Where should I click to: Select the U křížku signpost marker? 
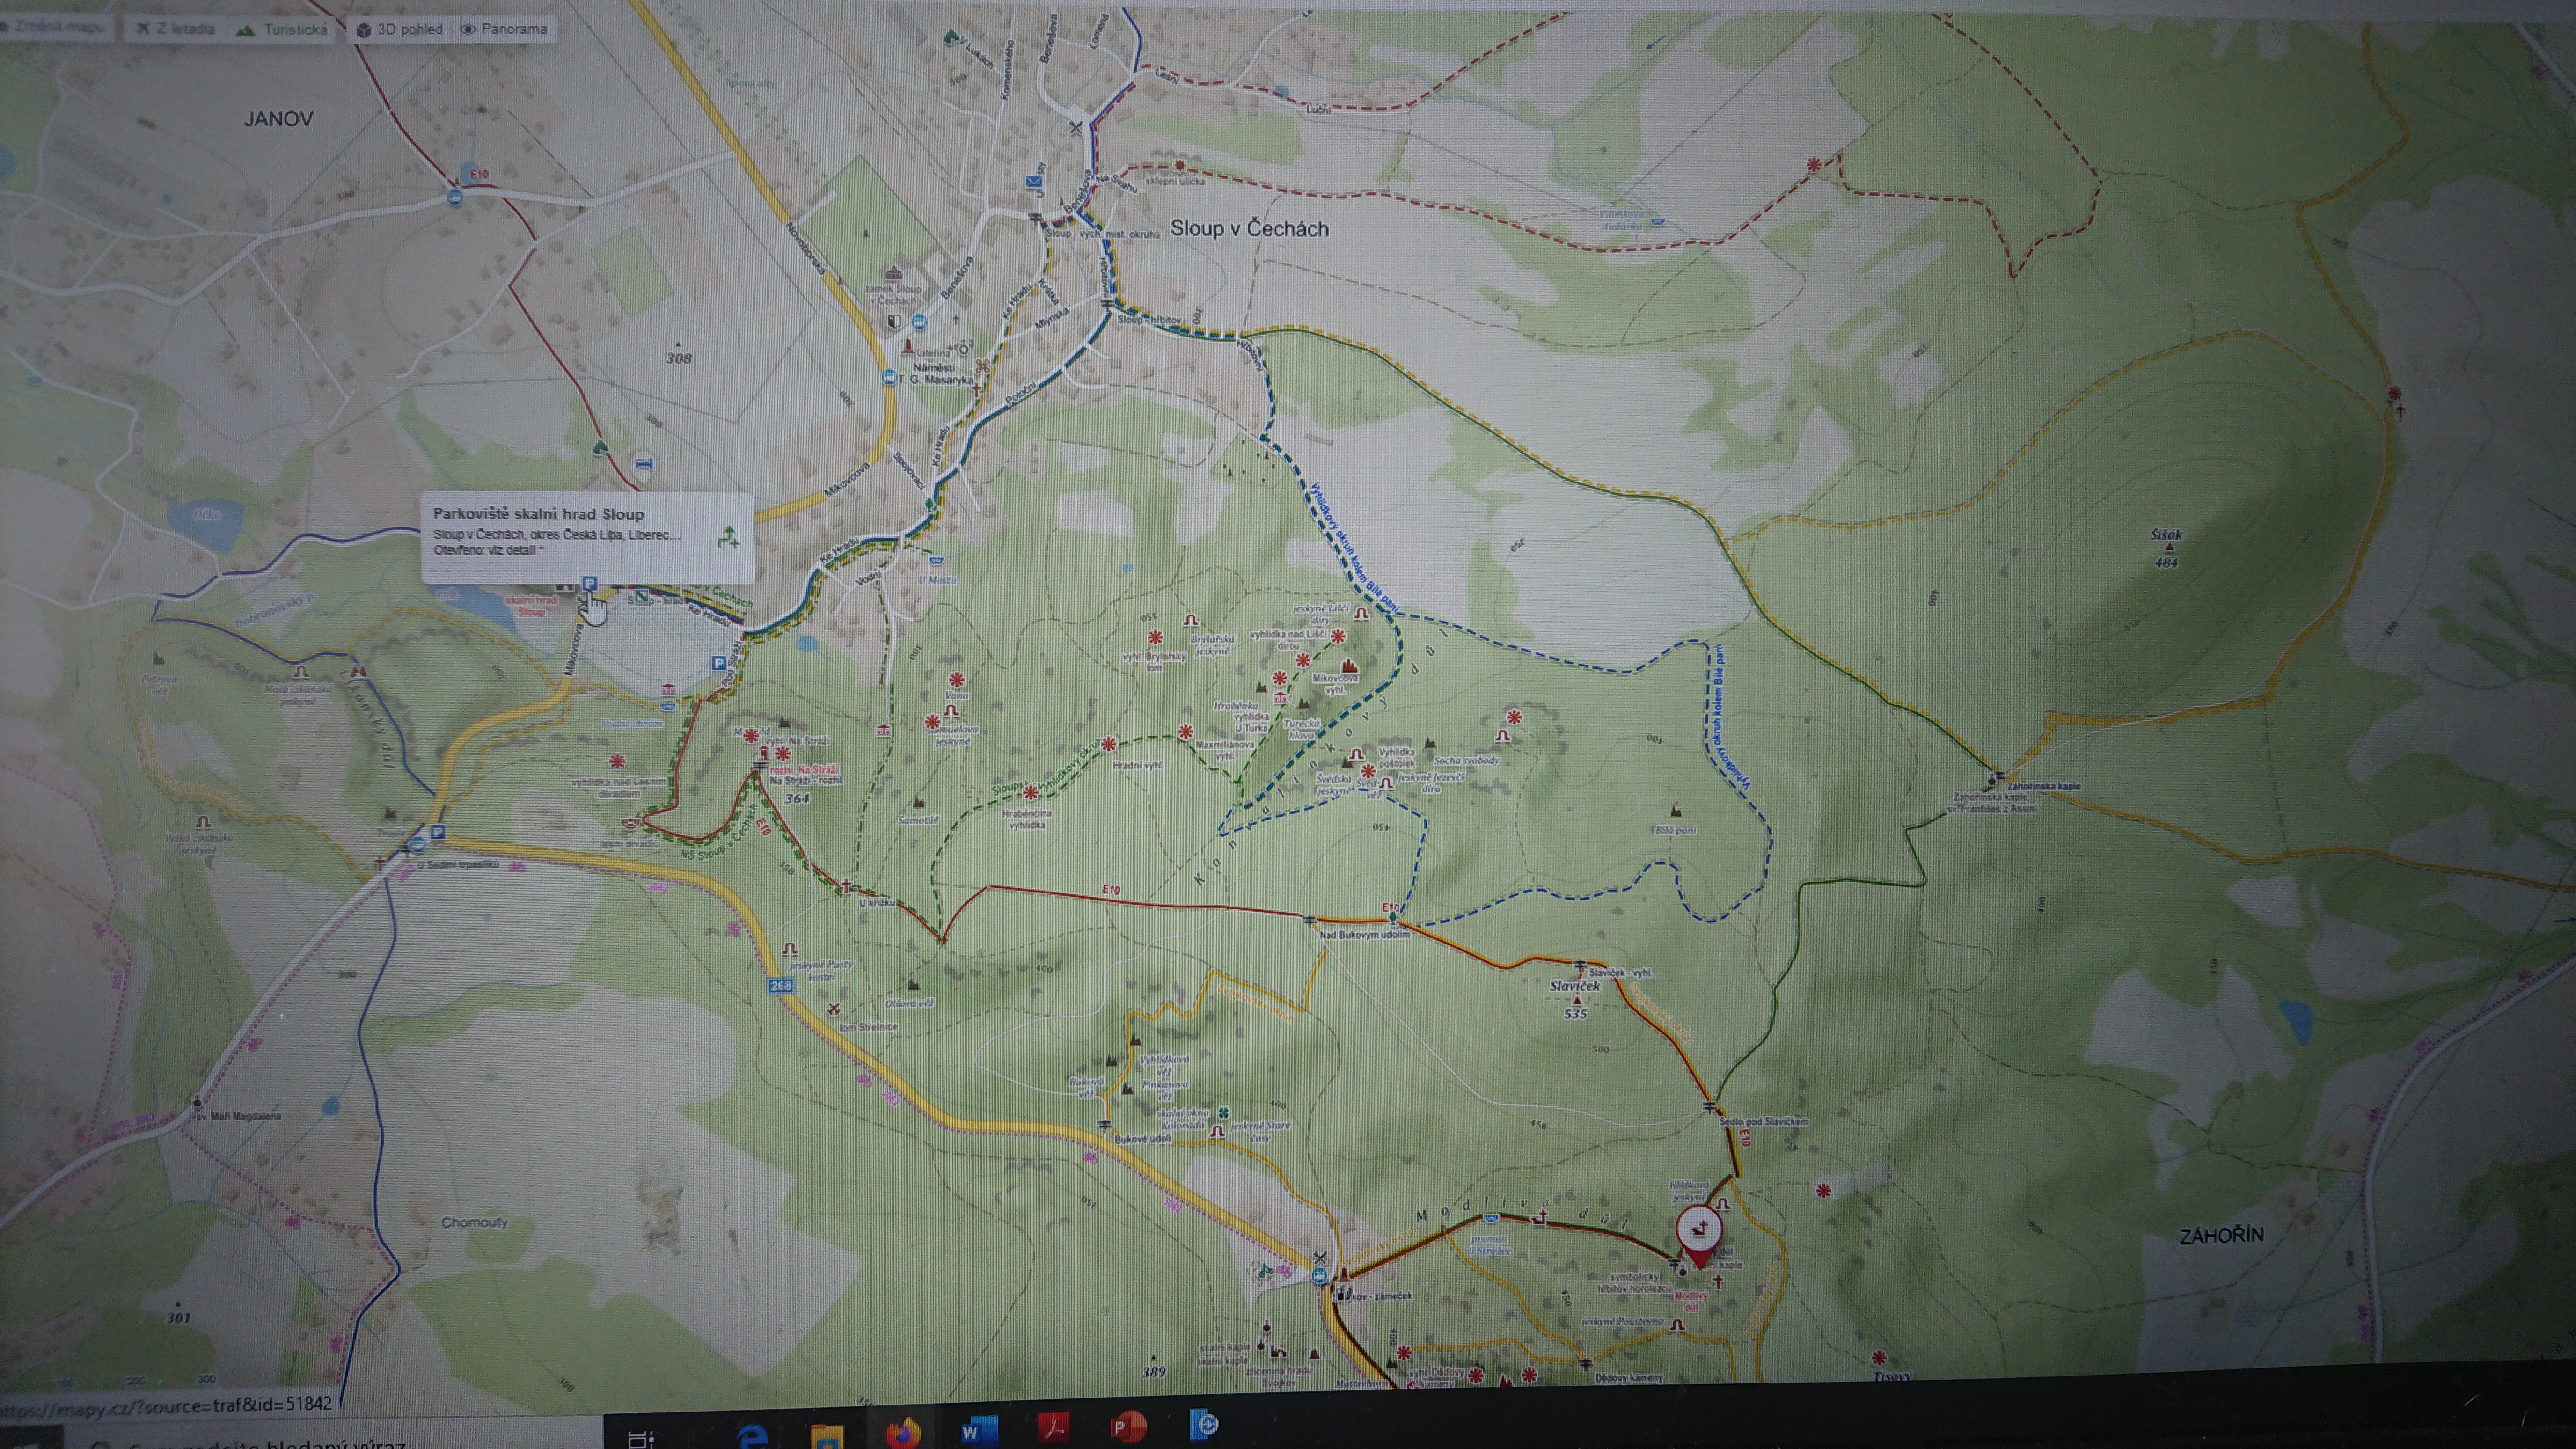click(847, 886)
